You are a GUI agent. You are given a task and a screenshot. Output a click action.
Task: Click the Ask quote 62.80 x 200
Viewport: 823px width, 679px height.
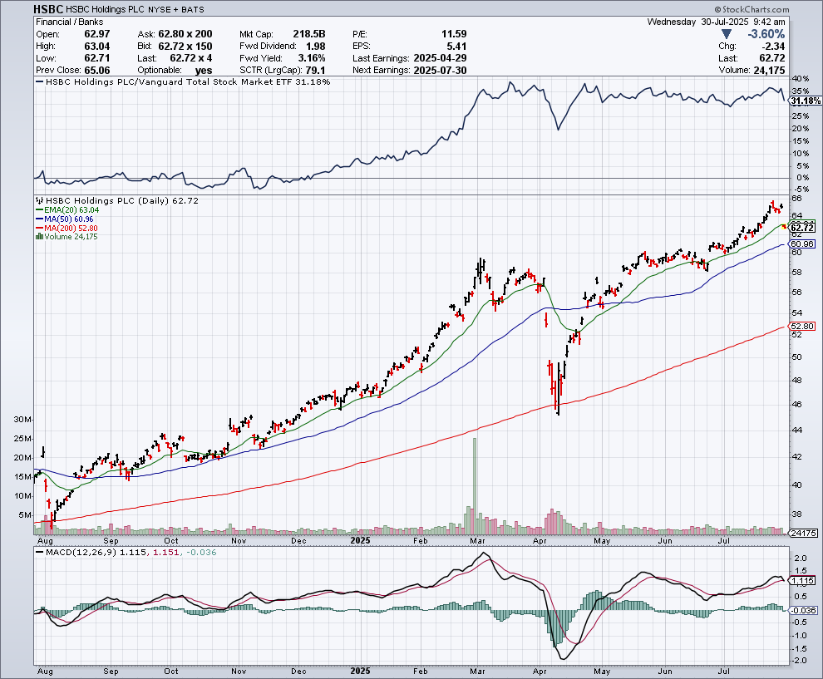click(185, 34)
